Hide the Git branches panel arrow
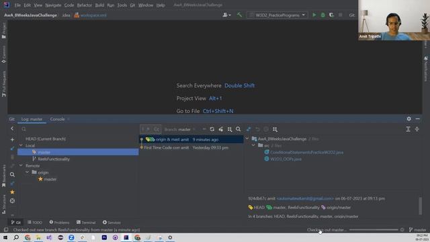 click(12, 128)
